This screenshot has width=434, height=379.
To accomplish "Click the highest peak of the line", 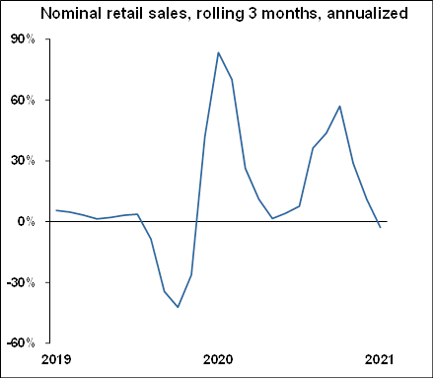I will pos(218,52).
